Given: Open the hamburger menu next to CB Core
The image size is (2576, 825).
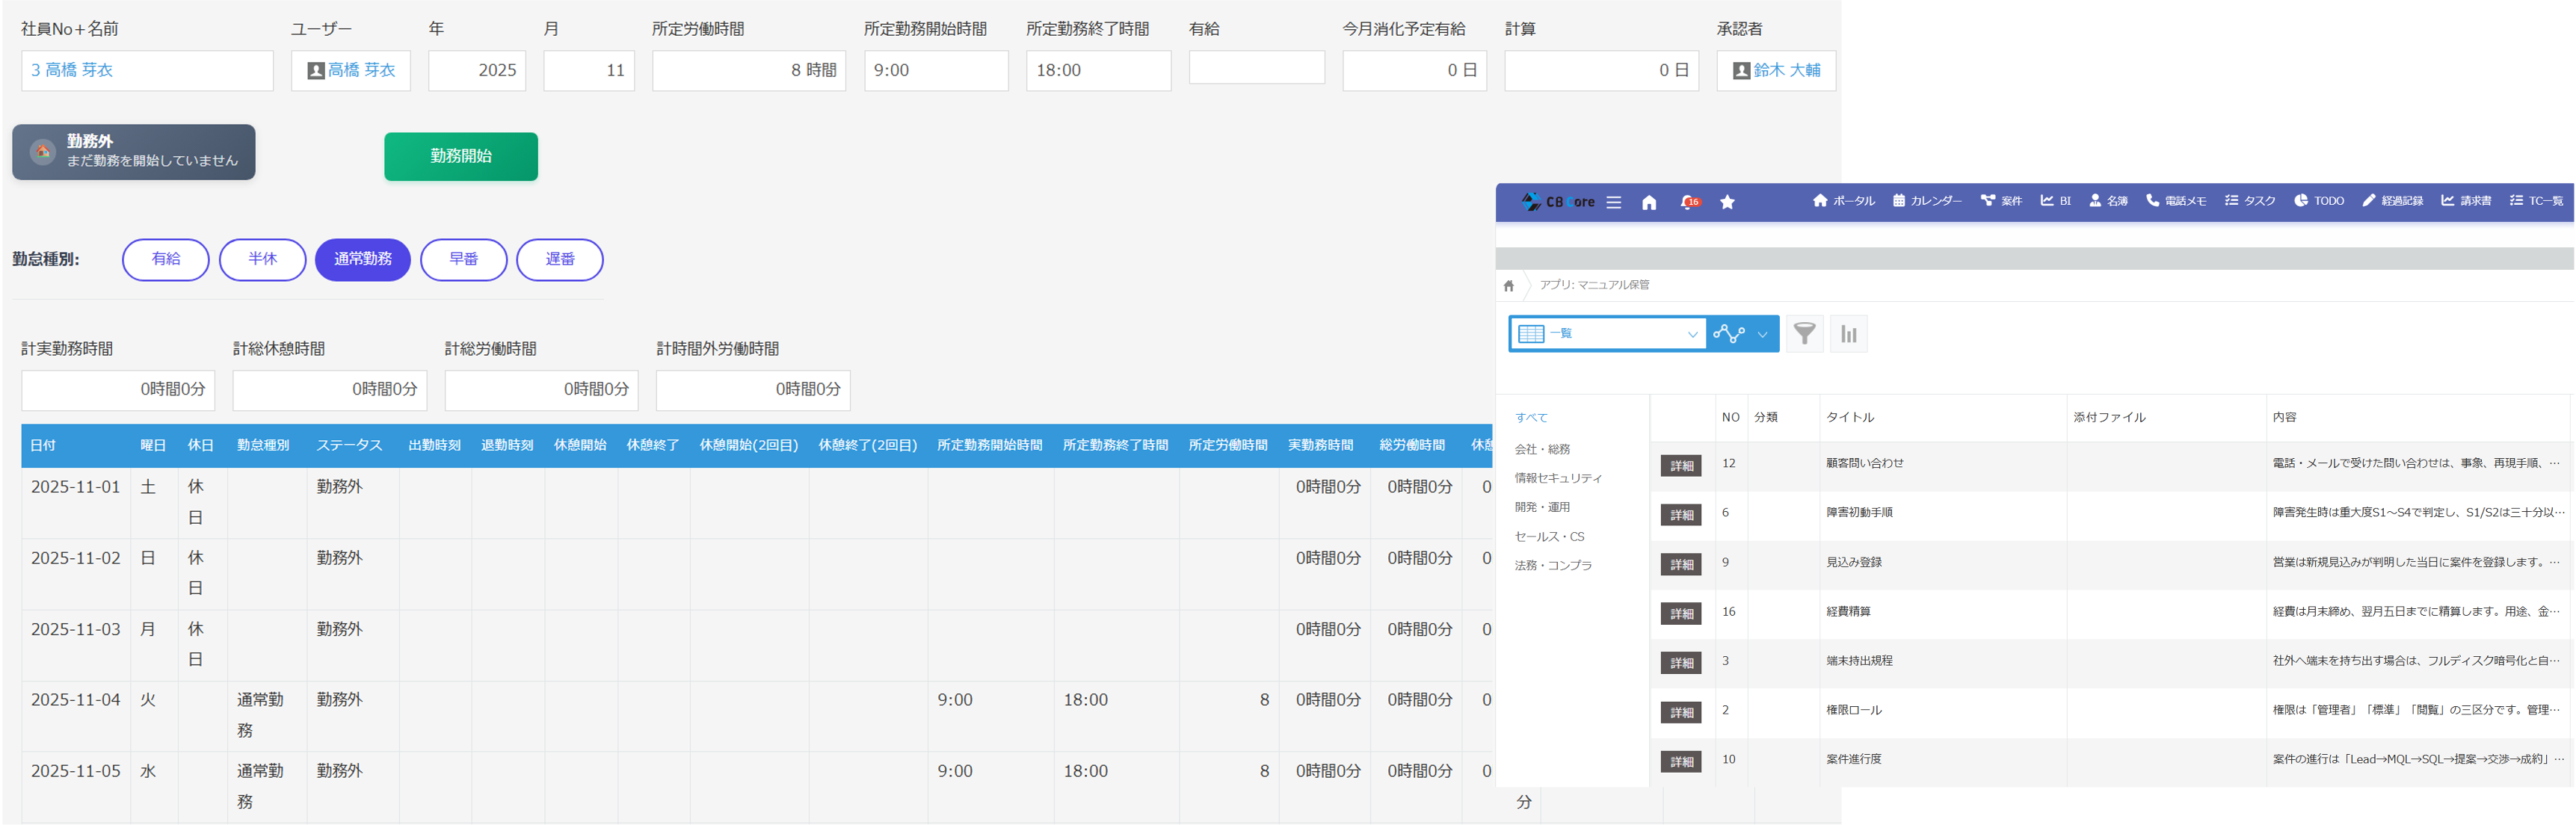Looking at the screenshot, I should (x=1613, y=202).
